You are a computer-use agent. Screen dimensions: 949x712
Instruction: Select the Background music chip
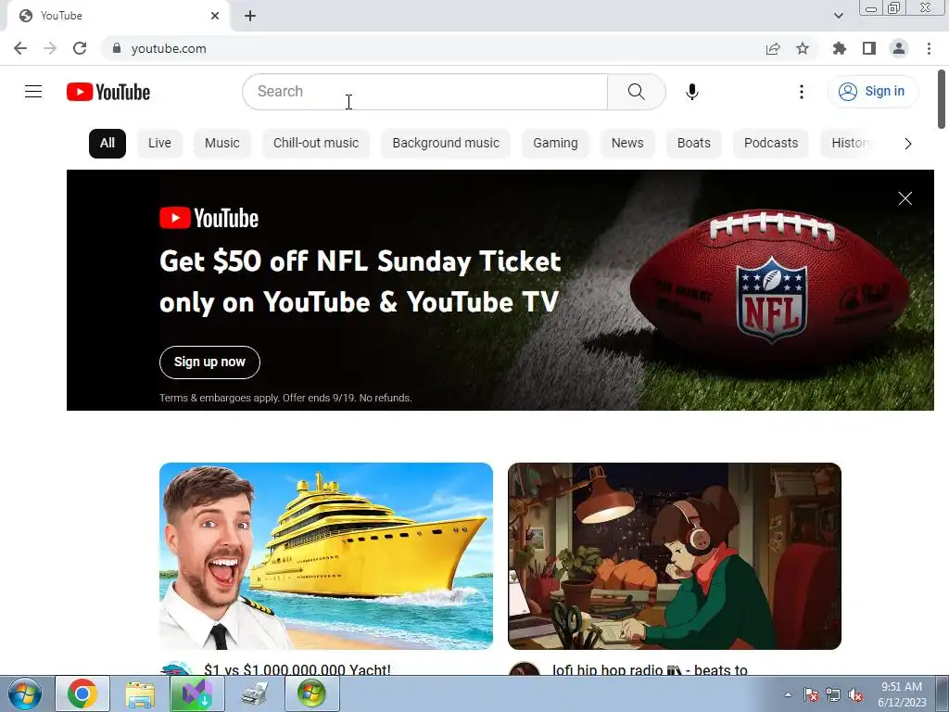[446, 144]
